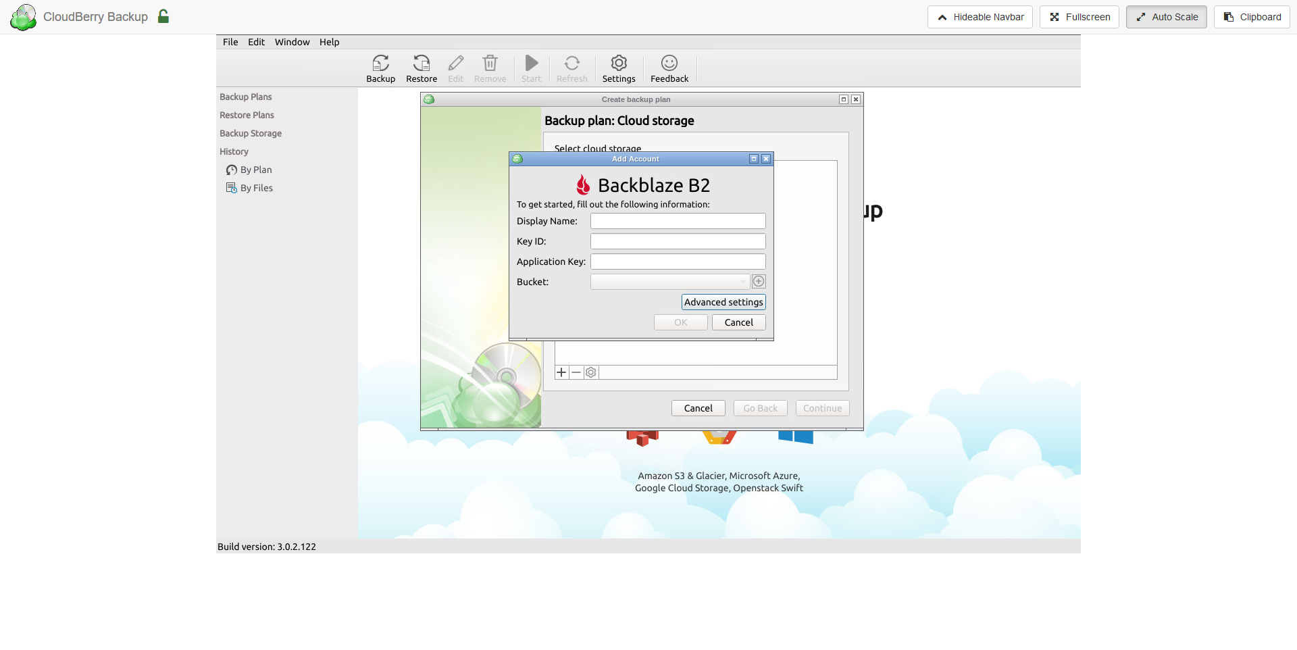
Task: Click the green padlock icon
Action: [x=163, y=16]
